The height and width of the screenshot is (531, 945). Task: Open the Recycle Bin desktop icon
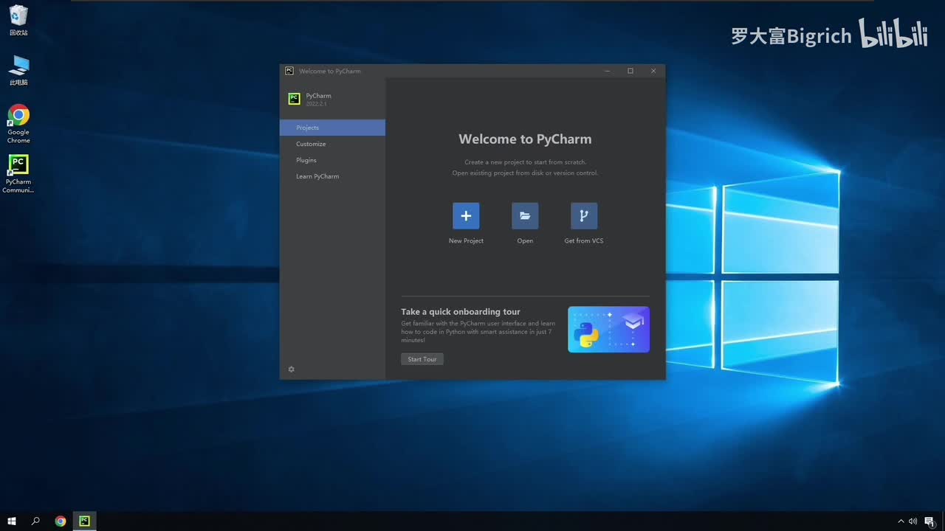(18, 21)
